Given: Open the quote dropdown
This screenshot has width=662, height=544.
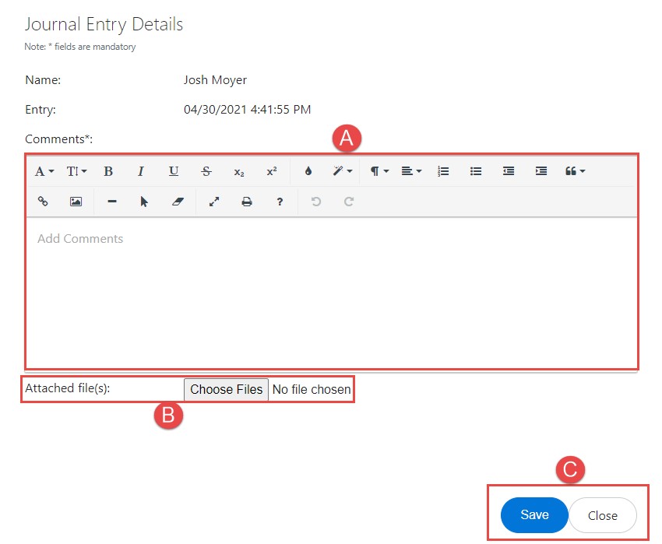Looking at the screenshot, I should pyautogui.click(x=575, y=171).
